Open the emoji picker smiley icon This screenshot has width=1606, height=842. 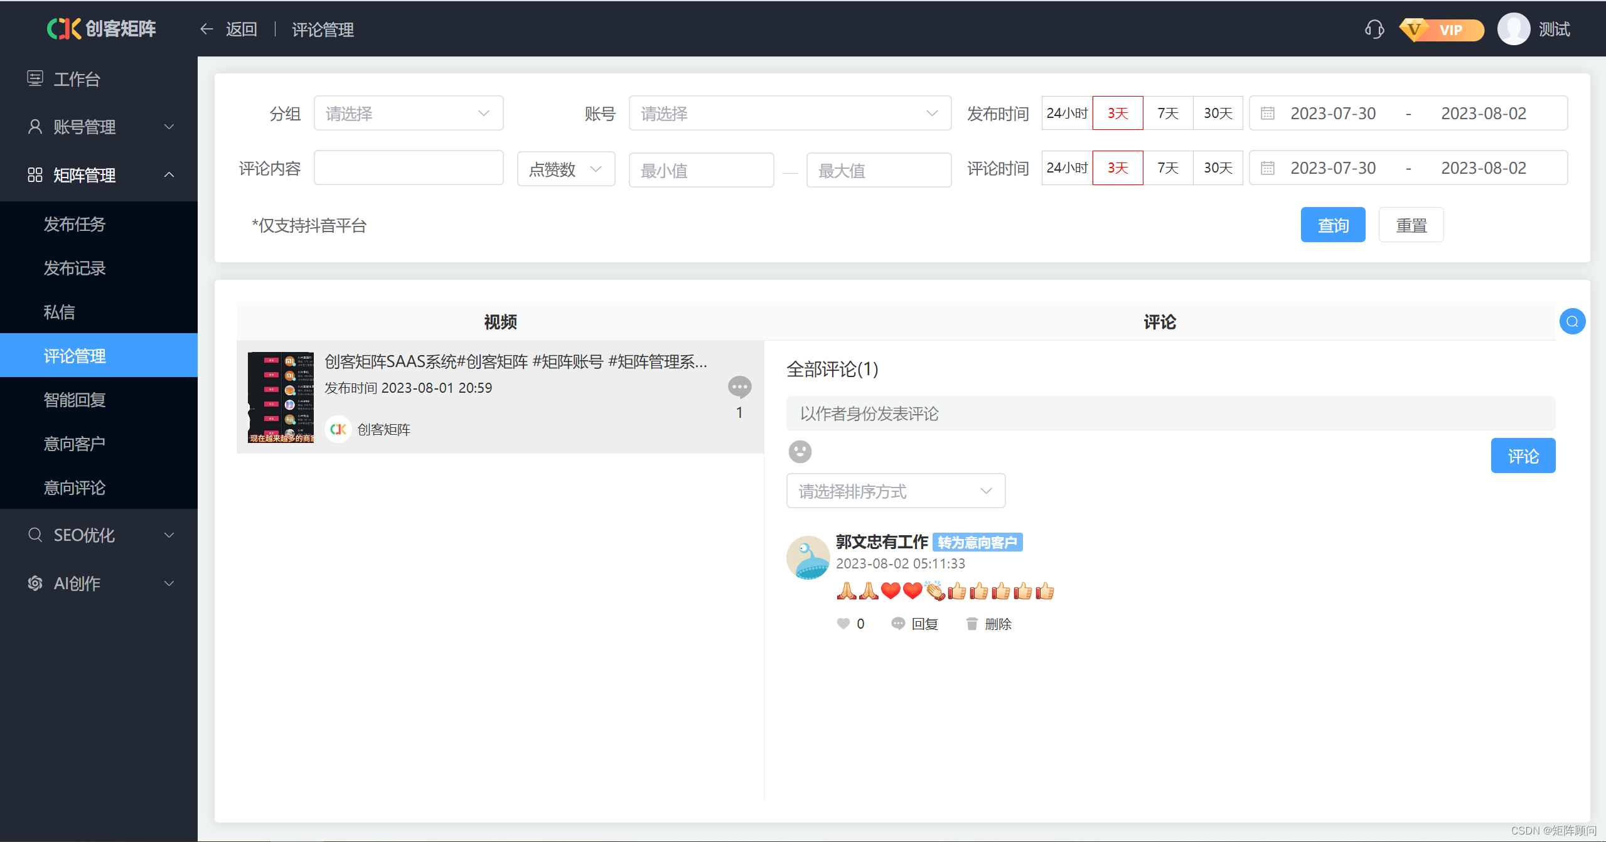point(800,451)
